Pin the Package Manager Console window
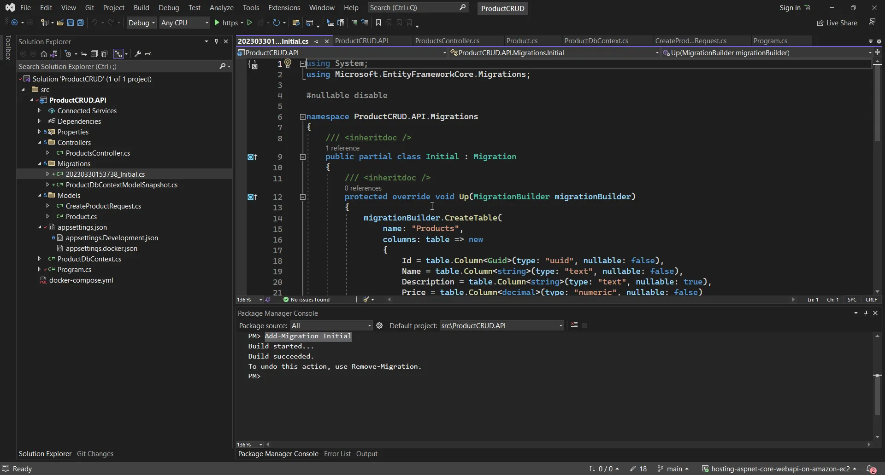The image size is (885, 475). (866, 313)
